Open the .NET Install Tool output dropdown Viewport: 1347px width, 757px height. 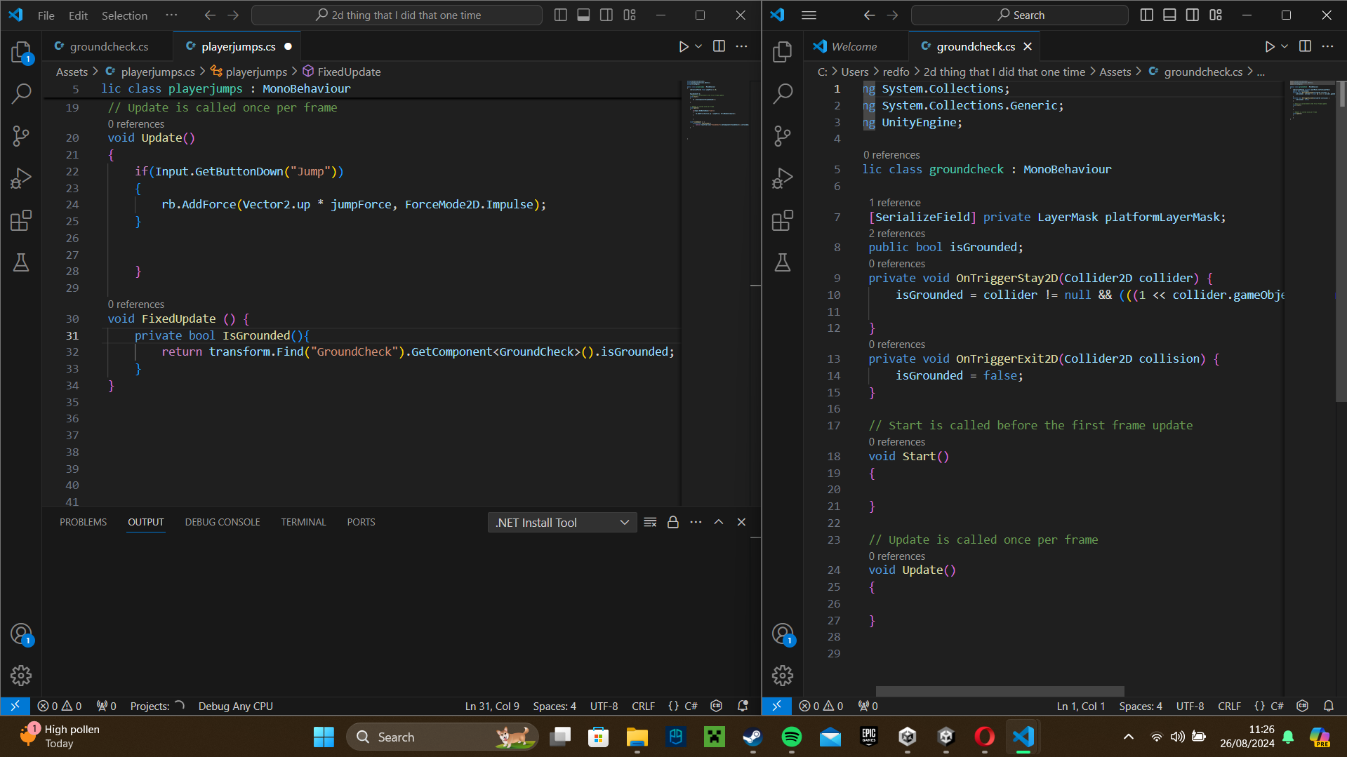point(562,523)
